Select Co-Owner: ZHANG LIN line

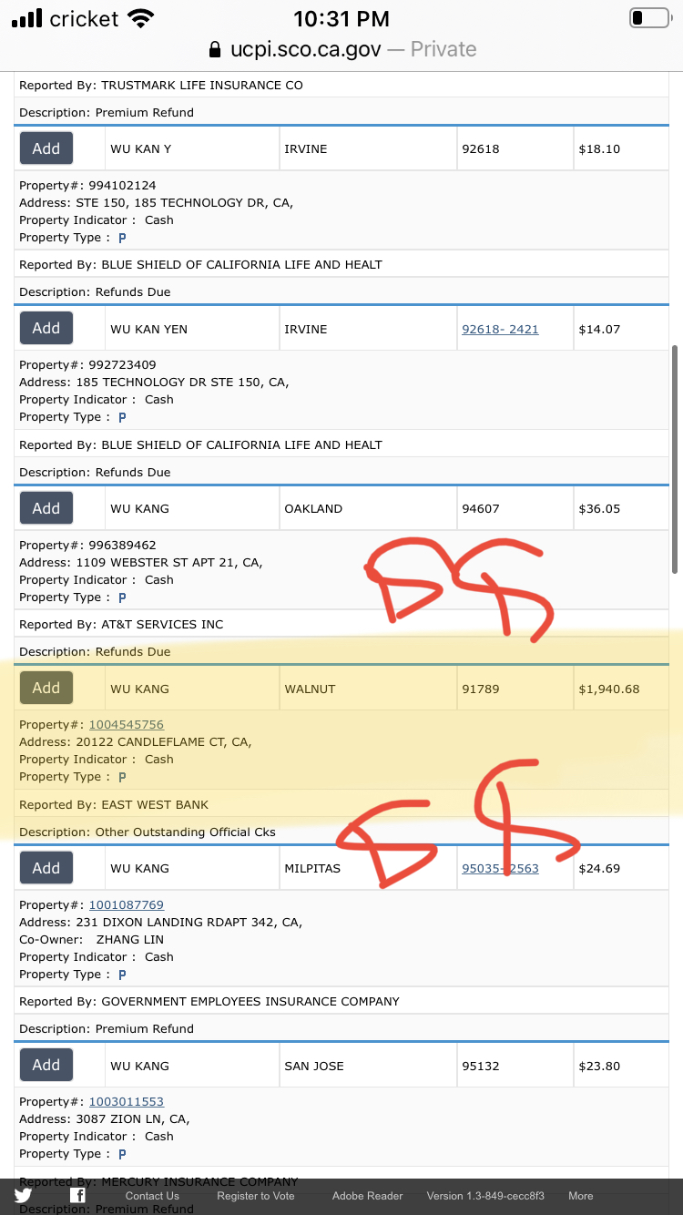tap(92, 939)
